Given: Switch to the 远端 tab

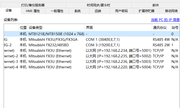Looking at the screenshot, I should pyautogui.click(x=98, y=11).
